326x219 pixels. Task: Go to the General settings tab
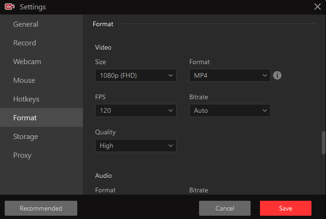point(26,24)
